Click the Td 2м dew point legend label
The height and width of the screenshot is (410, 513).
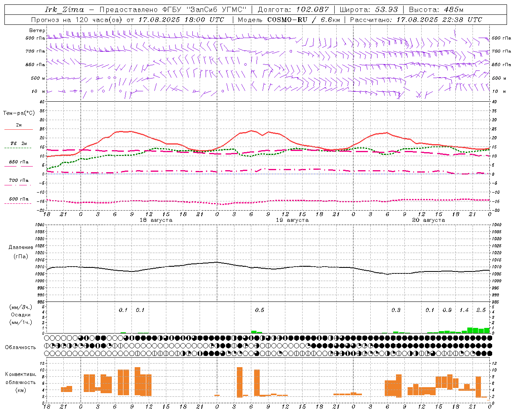[19, 143]
